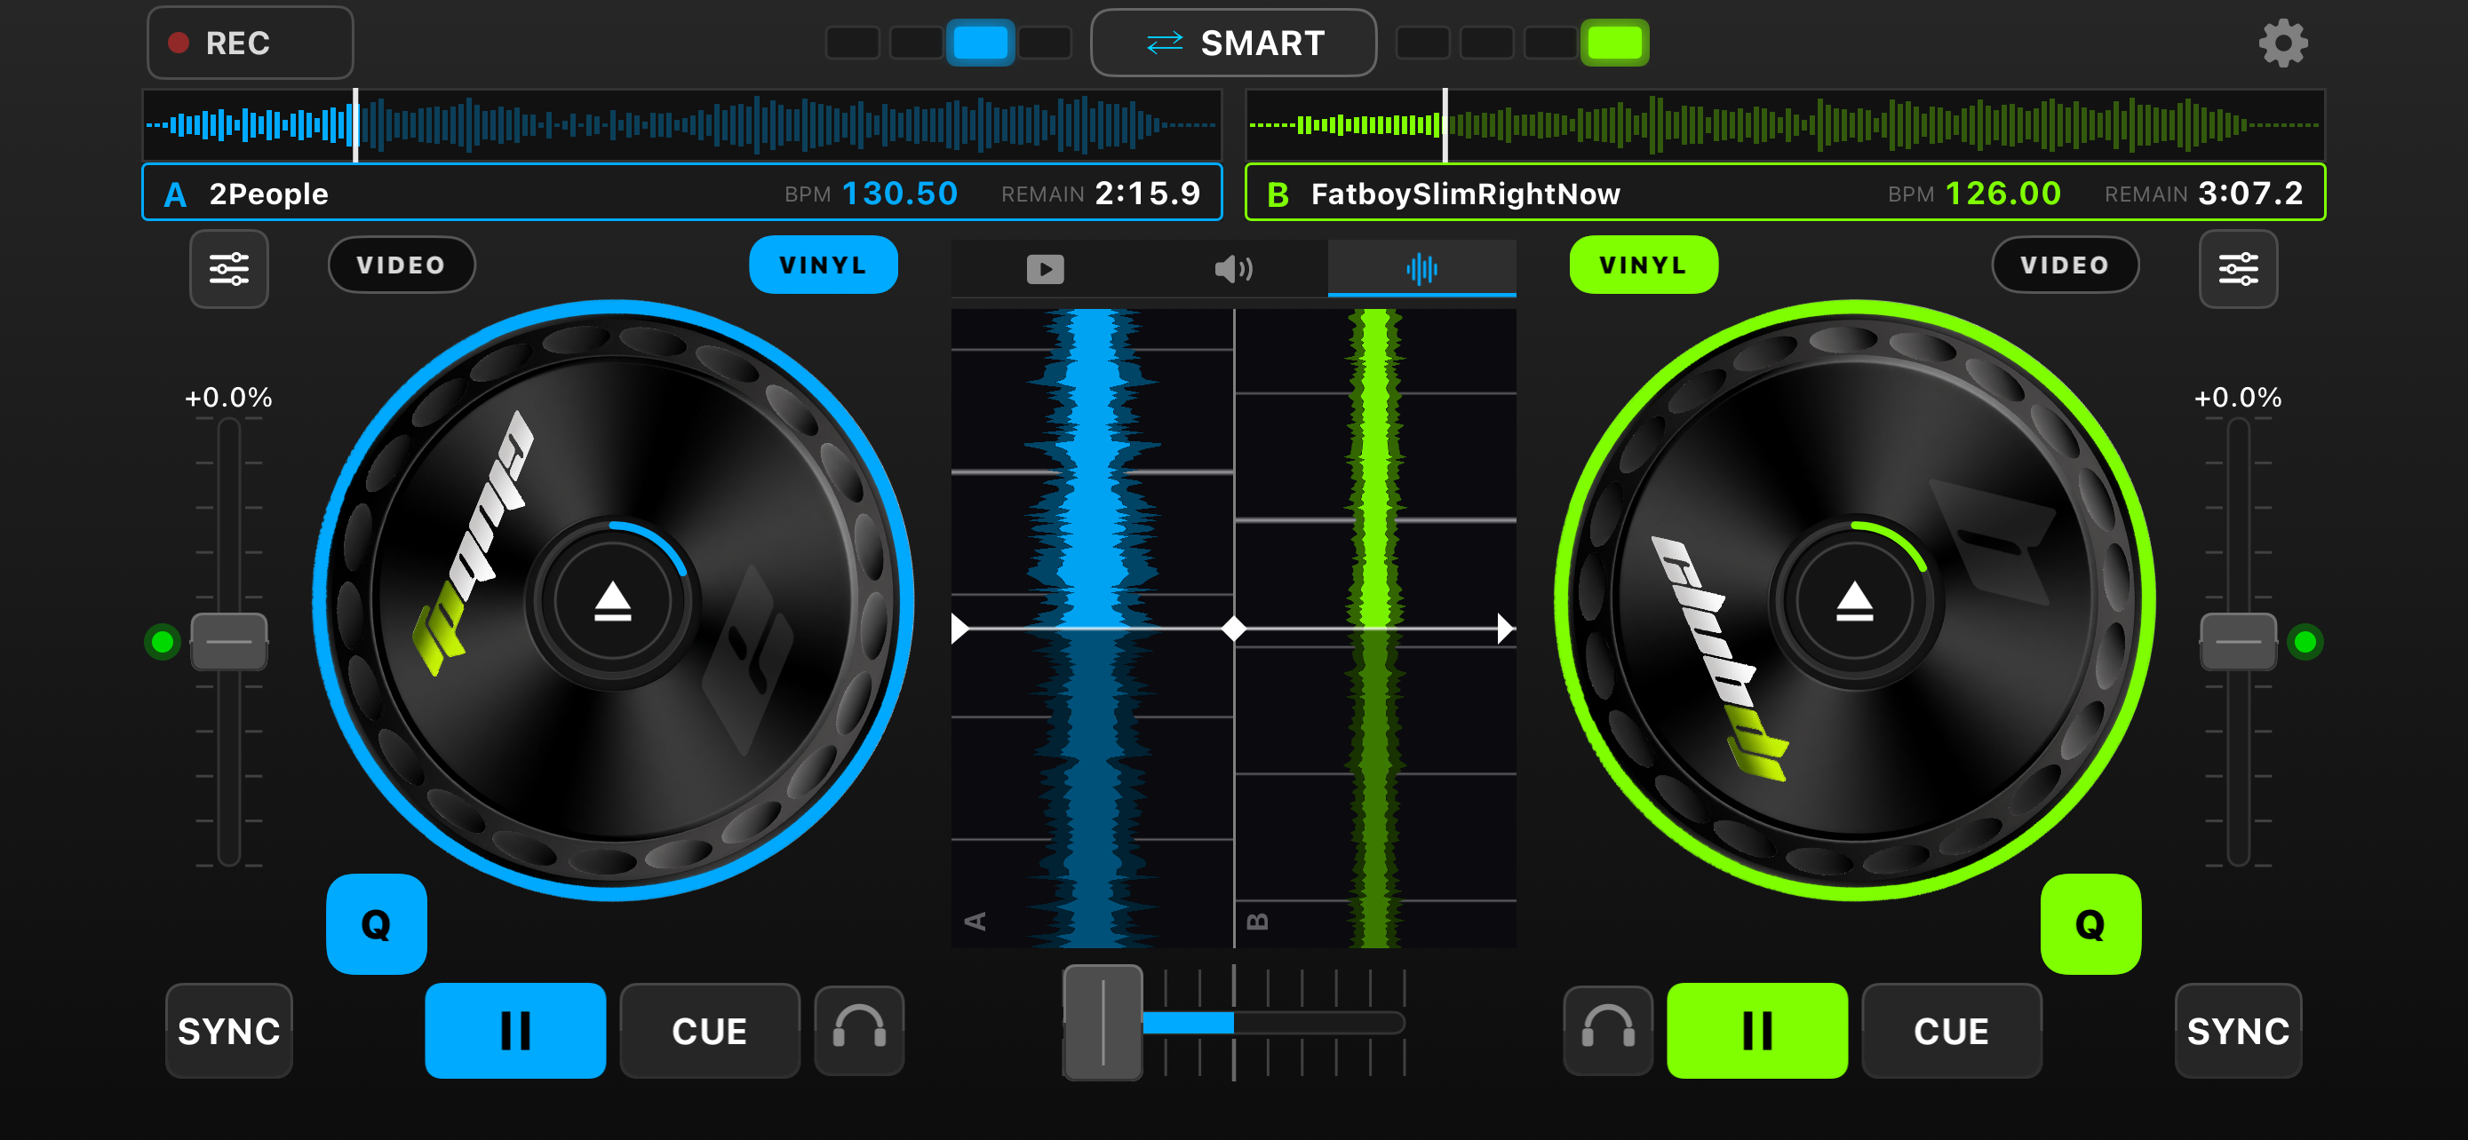Open track info bar for FatboySlimRightNow
2468x1140 pixels.
1785,193
